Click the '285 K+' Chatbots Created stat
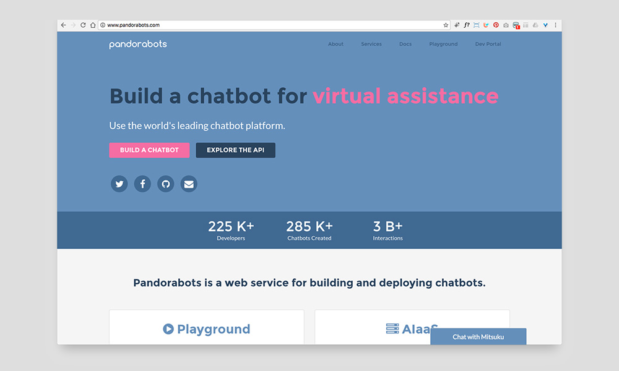This screenshot has height=371, width=619. click(x=309, y=230)
